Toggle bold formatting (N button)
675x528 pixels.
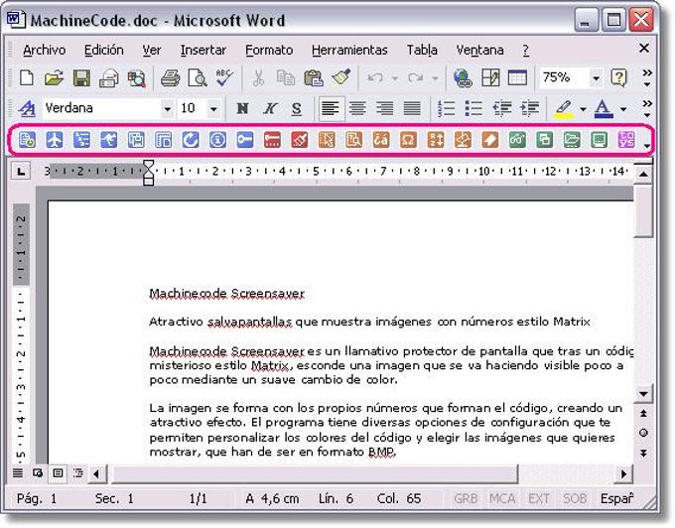click(x=242, y=108)
